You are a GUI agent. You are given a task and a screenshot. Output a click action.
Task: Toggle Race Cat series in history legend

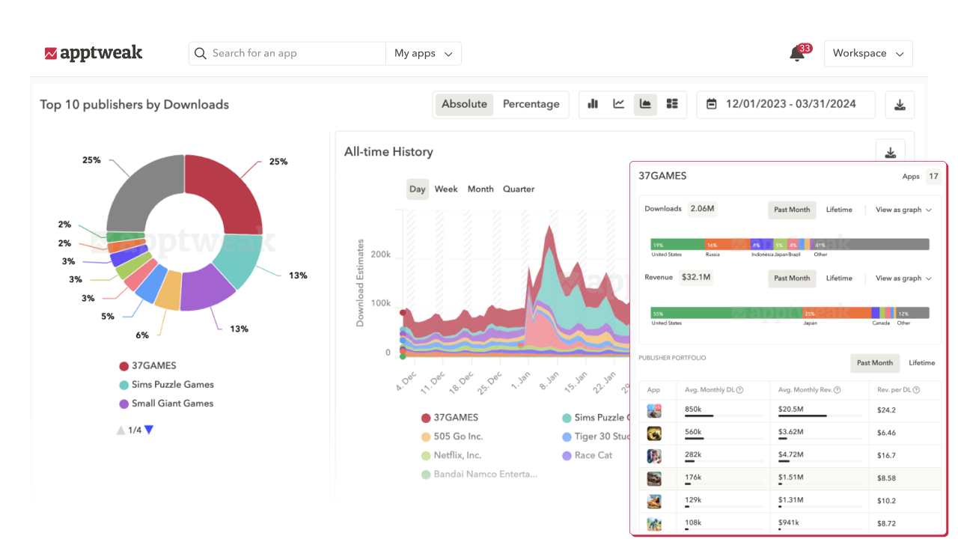tap(587, 455)
